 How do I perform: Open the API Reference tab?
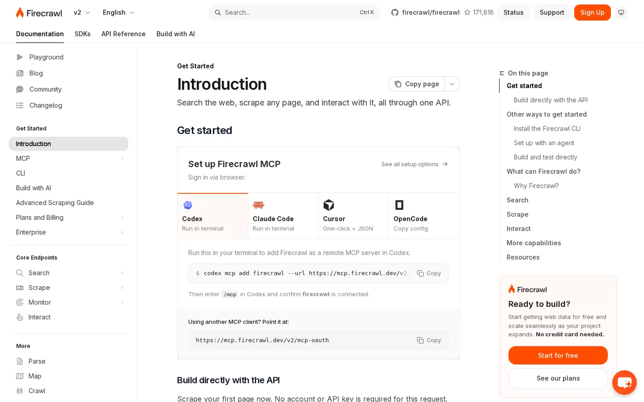[x=123, y=34]
